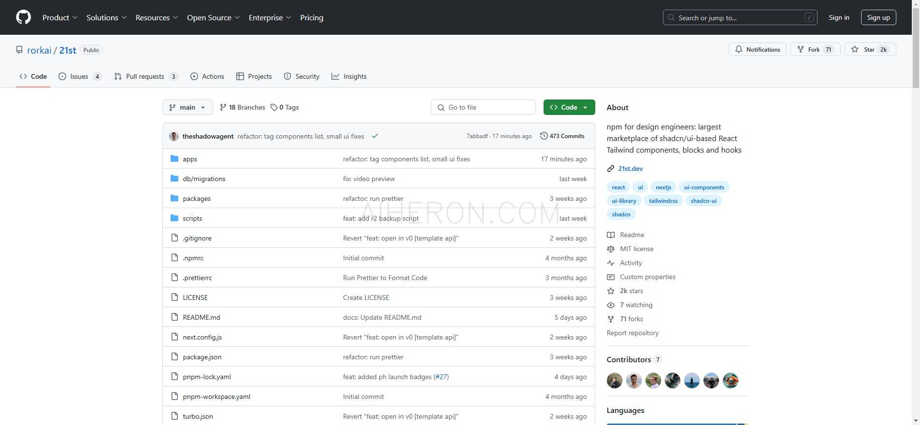Screen dimensions: 920x425
Task: Open pnpm-workspace.yaml file
Action: [x=216, y=397]
